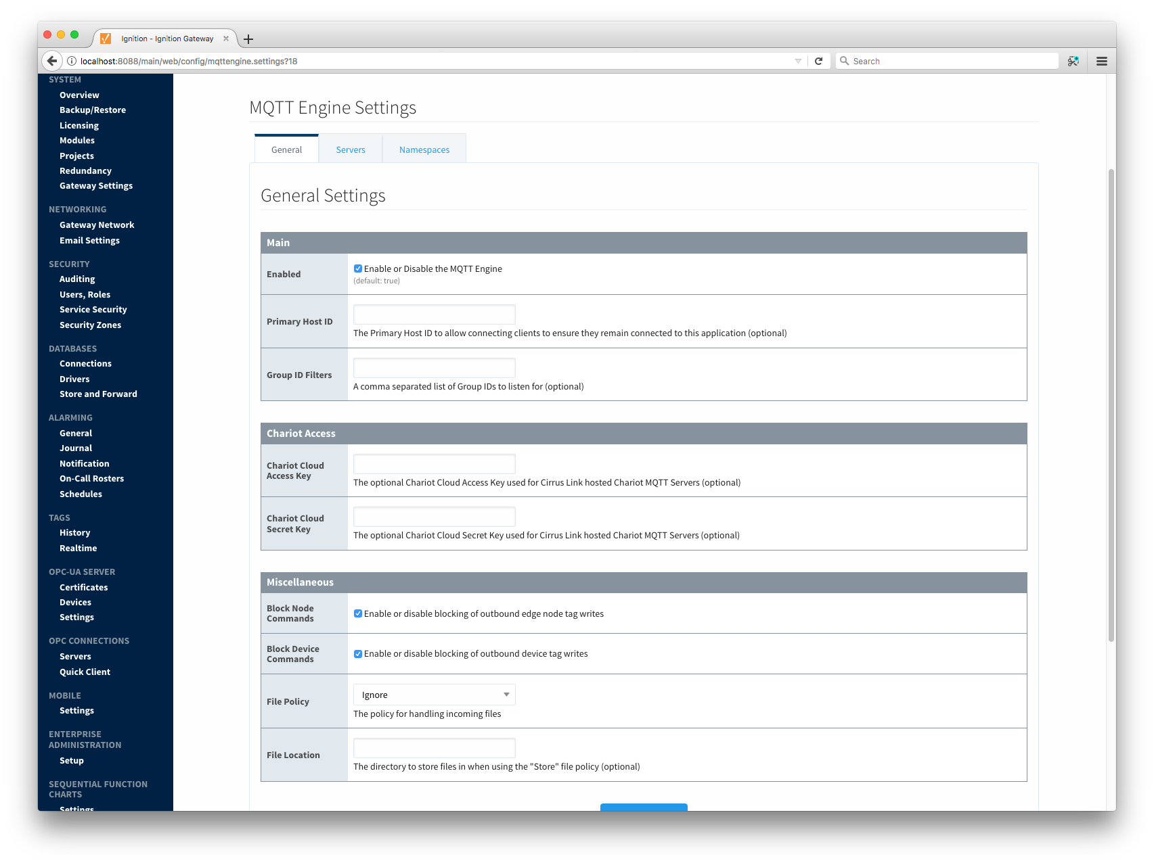Switch to the Servers tab
The height and width of the screenshot is (865, 1154).
click(x=351, y=149)
